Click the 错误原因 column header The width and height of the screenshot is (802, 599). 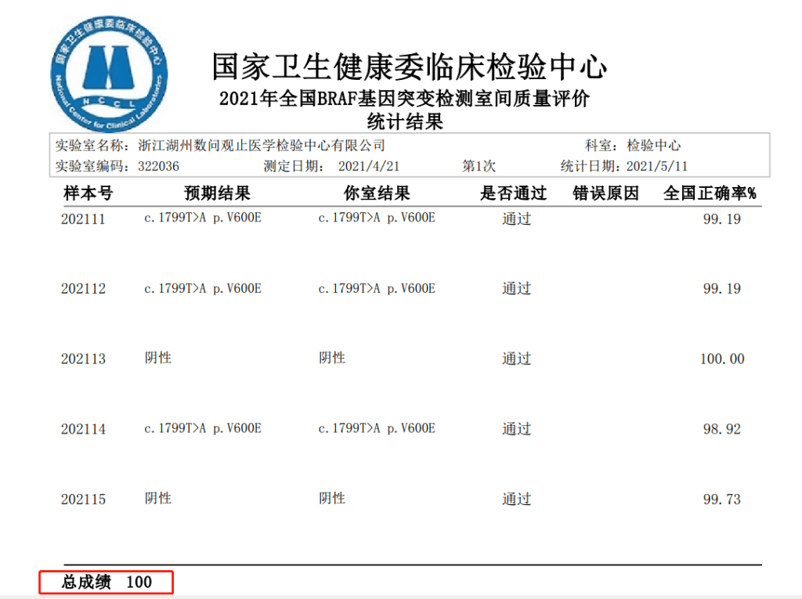click(x=605, y=193)
